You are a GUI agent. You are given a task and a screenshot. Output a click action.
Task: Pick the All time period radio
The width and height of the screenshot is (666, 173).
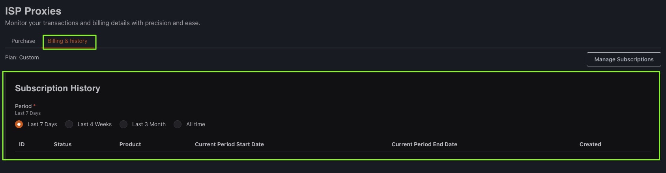point(178,124)
